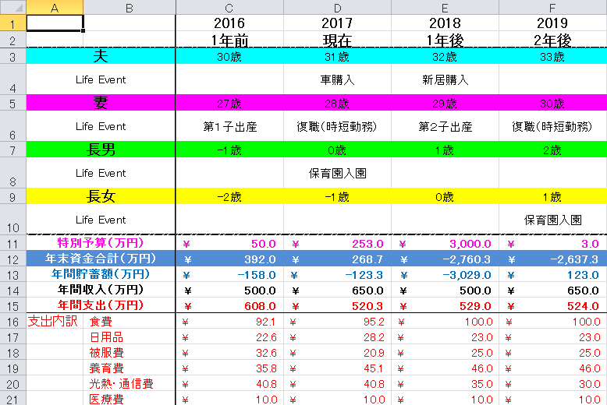Select the row 5 header
The height and width of the screenshot is (405, 607).
pyautogui.click(x=12, y=103)
